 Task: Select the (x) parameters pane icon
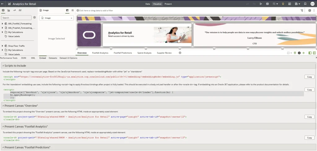click(20, 10)
